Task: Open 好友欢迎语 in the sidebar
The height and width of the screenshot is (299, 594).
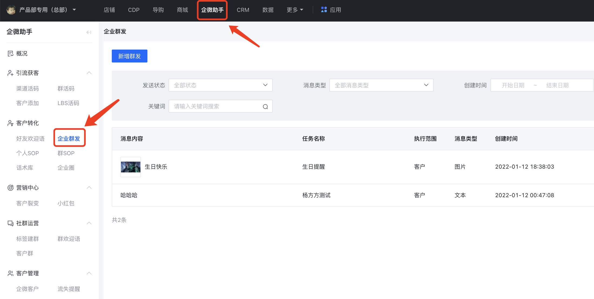Action: coord(30,139)
